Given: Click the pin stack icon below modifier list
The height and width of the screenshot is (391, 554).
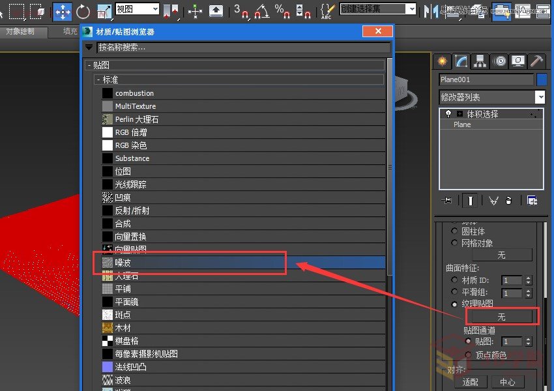Looking at the screenshot, I should click(x=446, y=200).
